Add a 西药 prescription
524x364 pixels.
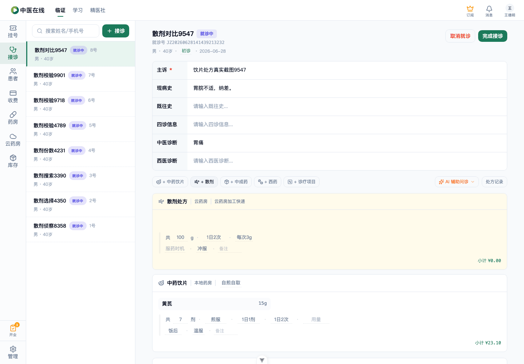pyautogui.click(x=268, y=182)
